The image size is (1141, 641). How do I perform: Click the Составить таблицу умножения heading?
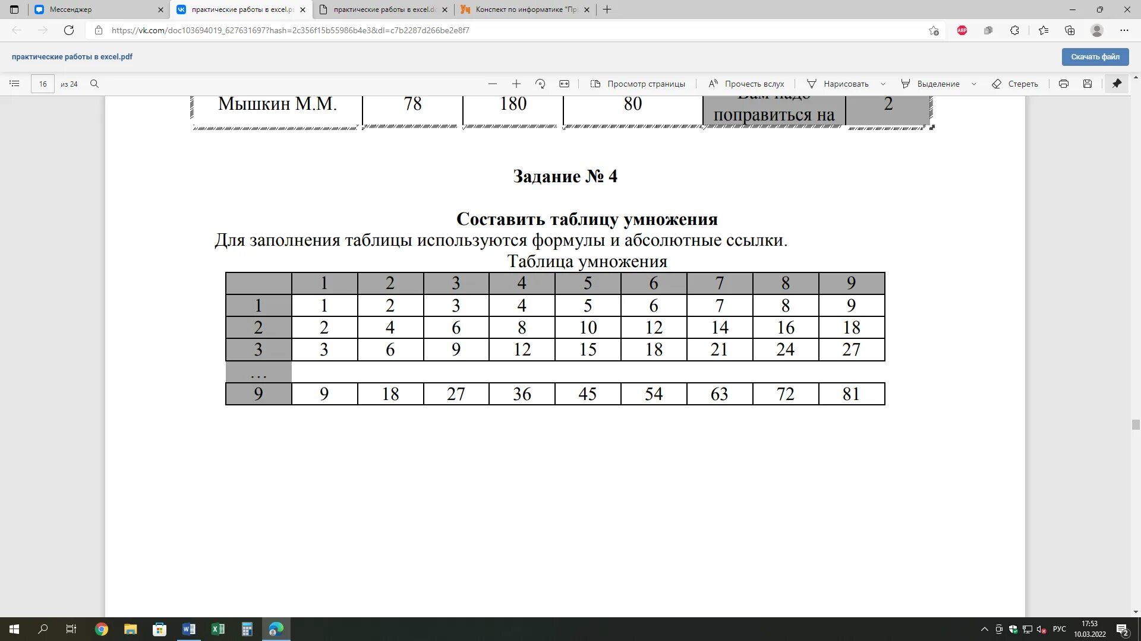click(x=587, y=219)
